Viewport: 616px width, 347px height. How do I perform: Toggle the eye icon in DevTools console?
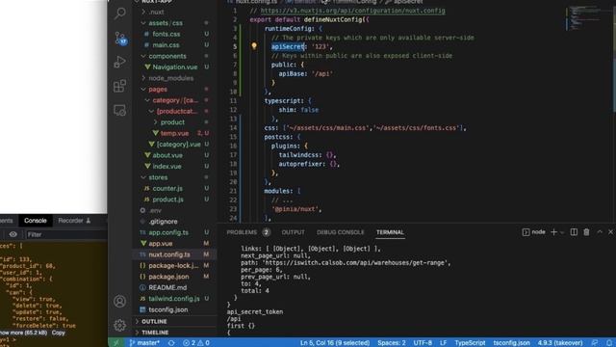(x=13, y=234)
